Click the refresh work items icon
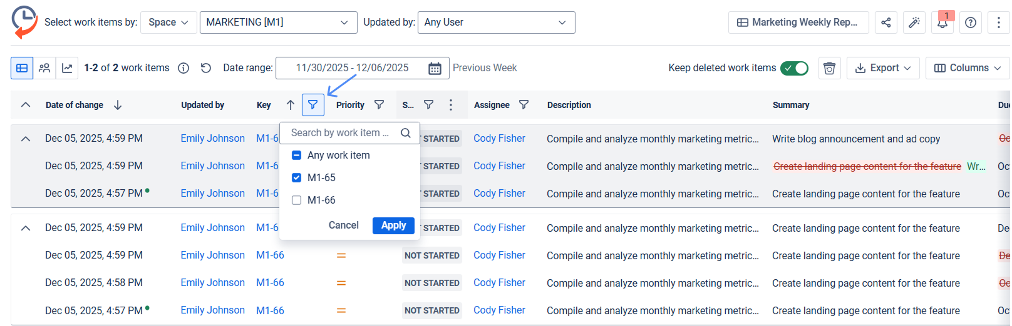1012x326 pixels. [x=206, y=68]
